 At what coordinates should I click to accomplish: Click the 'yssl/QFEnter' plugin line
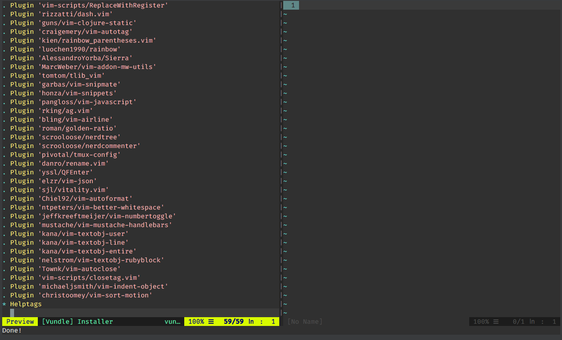(47, 172)
